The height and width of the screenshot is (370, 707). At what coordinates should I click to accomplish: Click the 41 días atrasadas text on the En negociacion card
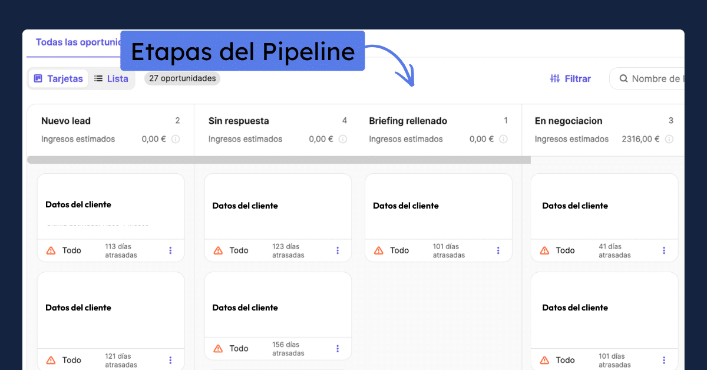coord(615,251)
